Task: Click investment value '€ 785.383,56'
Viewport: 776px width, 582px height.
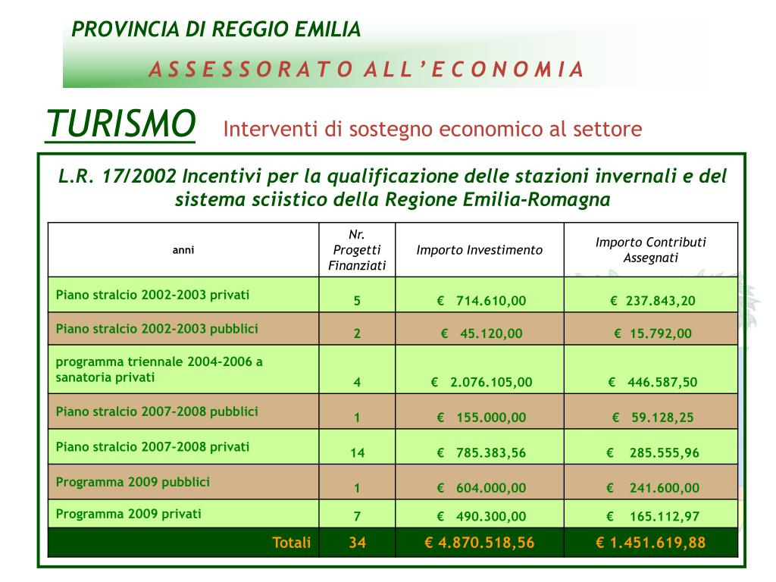Action: [x=481, y=452]
